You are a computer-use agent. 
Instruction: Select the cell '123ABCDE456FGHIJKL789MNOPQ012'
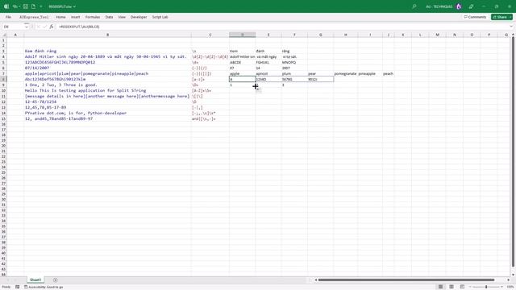pos(107,62)
